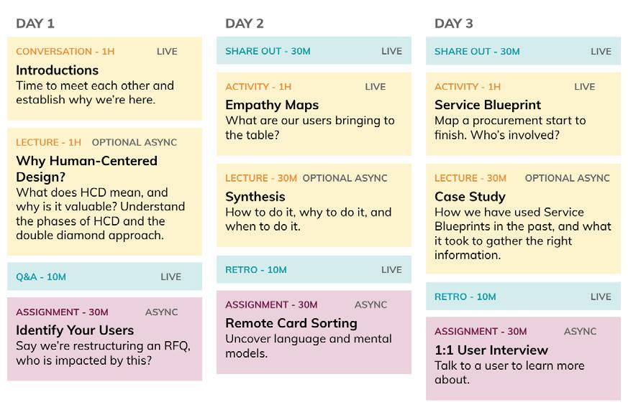Select Day 3 Share Out - 30M block
Viewport: 628px width, 415px height.
tap(523, 51)
